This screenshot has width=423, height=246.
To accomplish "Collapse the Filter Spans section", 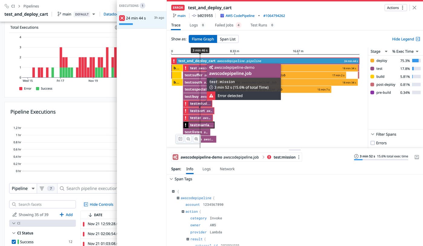I will coord(372,134).
